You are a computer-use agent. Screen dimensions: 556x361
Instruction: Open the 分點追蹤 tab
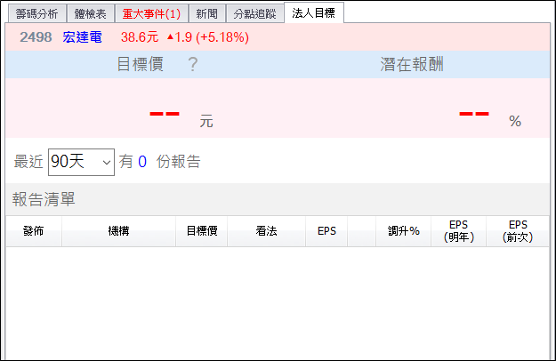tap(255, 14)
